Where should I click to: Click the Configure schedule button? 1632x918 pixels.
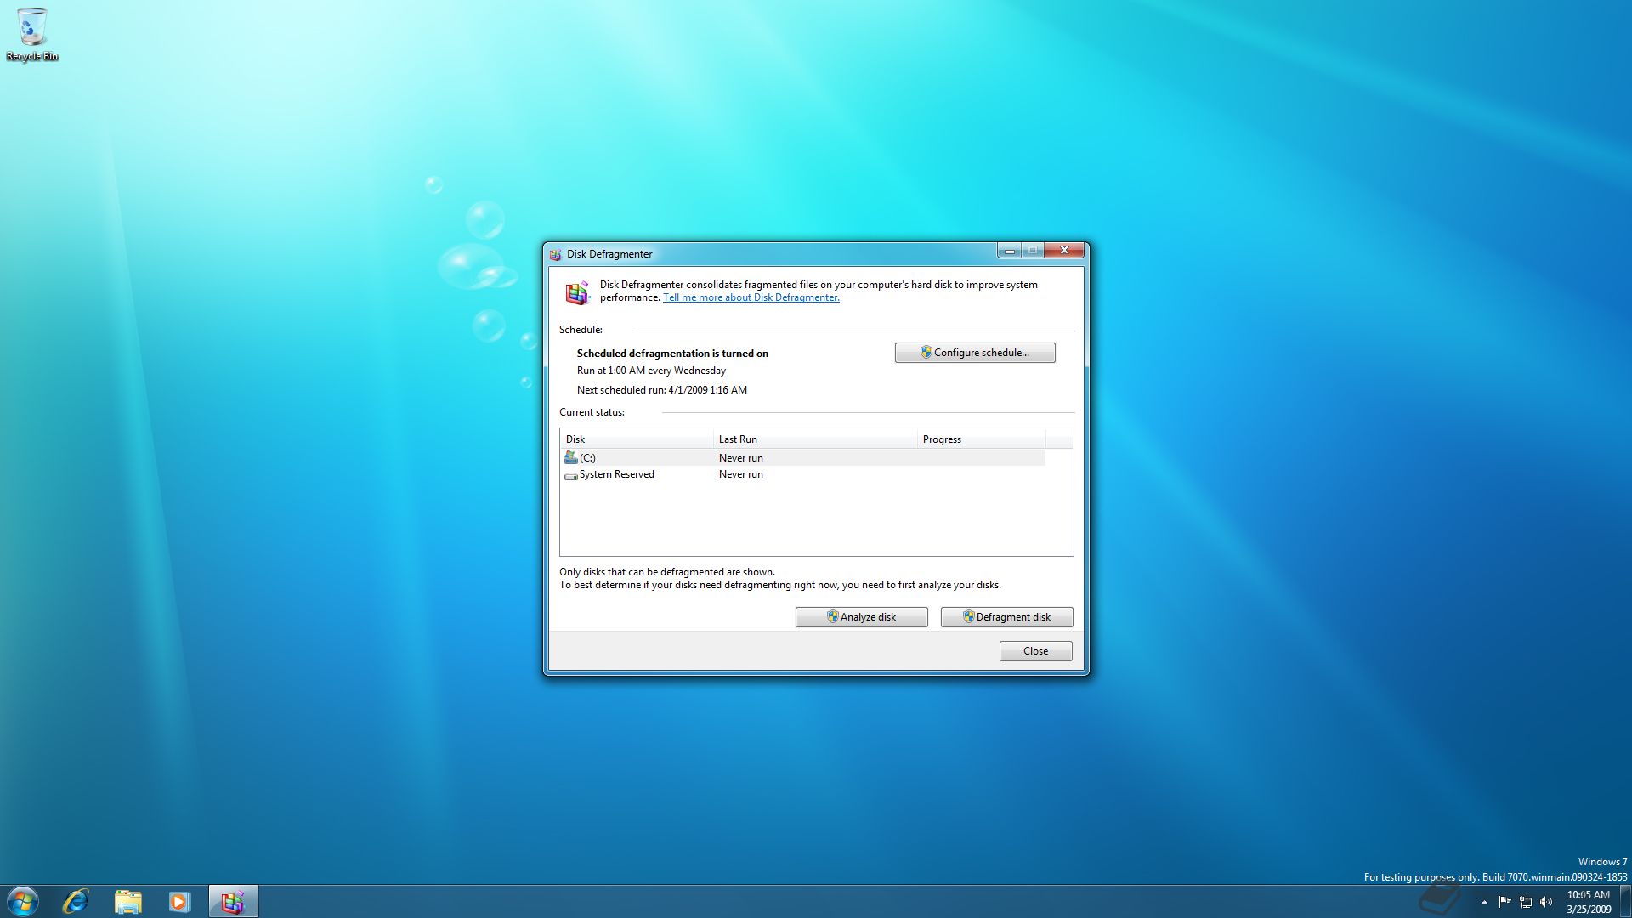click(x=975, y=353)
